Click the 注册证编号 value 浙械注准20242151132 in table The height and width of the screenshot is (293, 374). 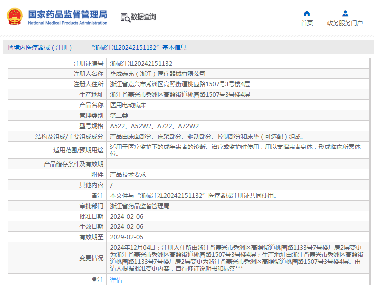(141, 64)
